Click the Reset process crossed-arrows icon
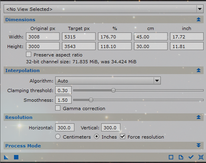206x163 pixels. click(x=201, y=157)
